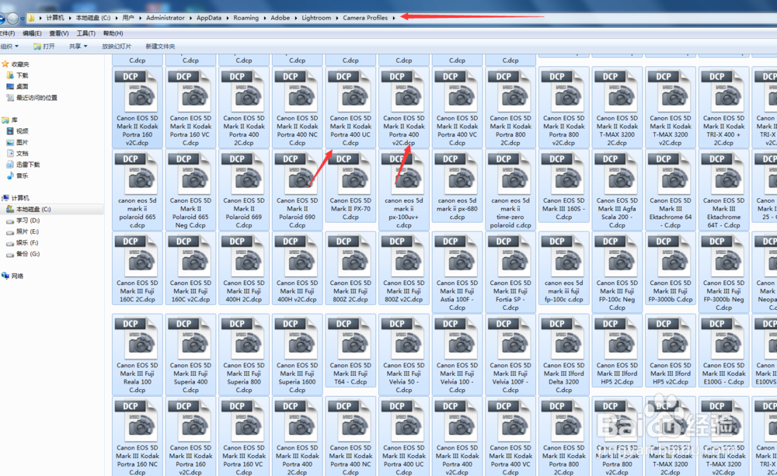Viewport: 777px width, 476px height.
Task: Select mark iii fuji fp-100c c.dcp file
Action: coord(564,268)
